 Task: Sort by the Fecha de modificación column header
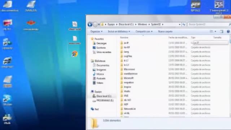click(178, 38)
